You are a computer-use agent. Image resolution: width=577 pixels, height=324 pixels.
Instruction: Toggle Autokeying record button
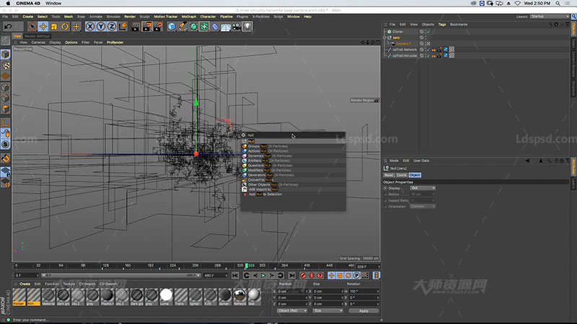[x=312, y=276]
